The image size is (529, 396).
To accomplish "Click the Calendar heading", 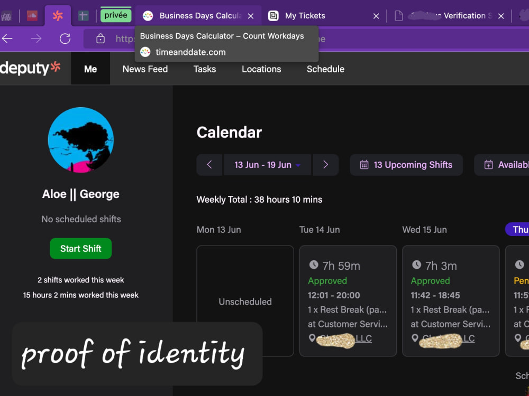I will (x=229, y=133).
